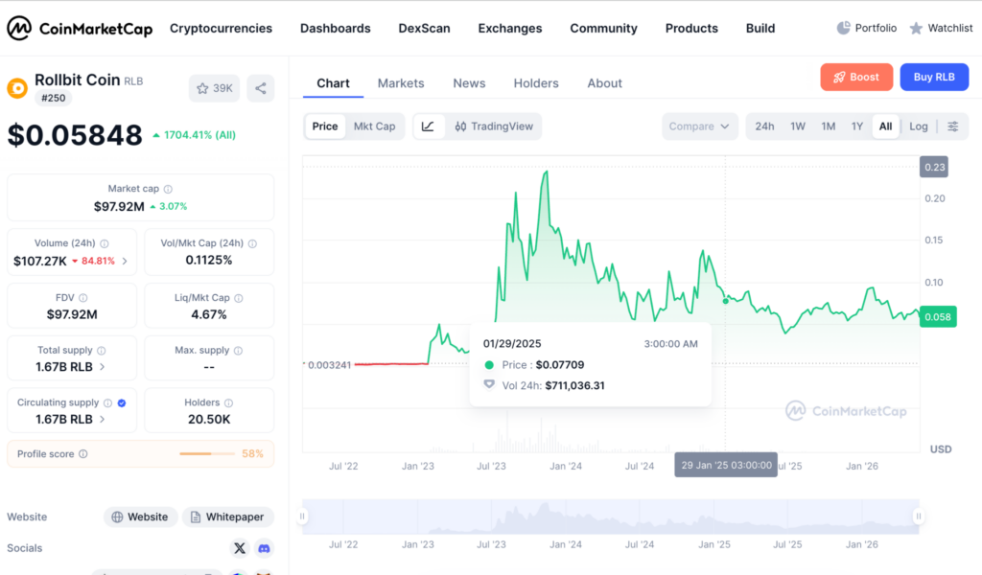Expand Volume (24h) details chevron

(x=125, y=261)
